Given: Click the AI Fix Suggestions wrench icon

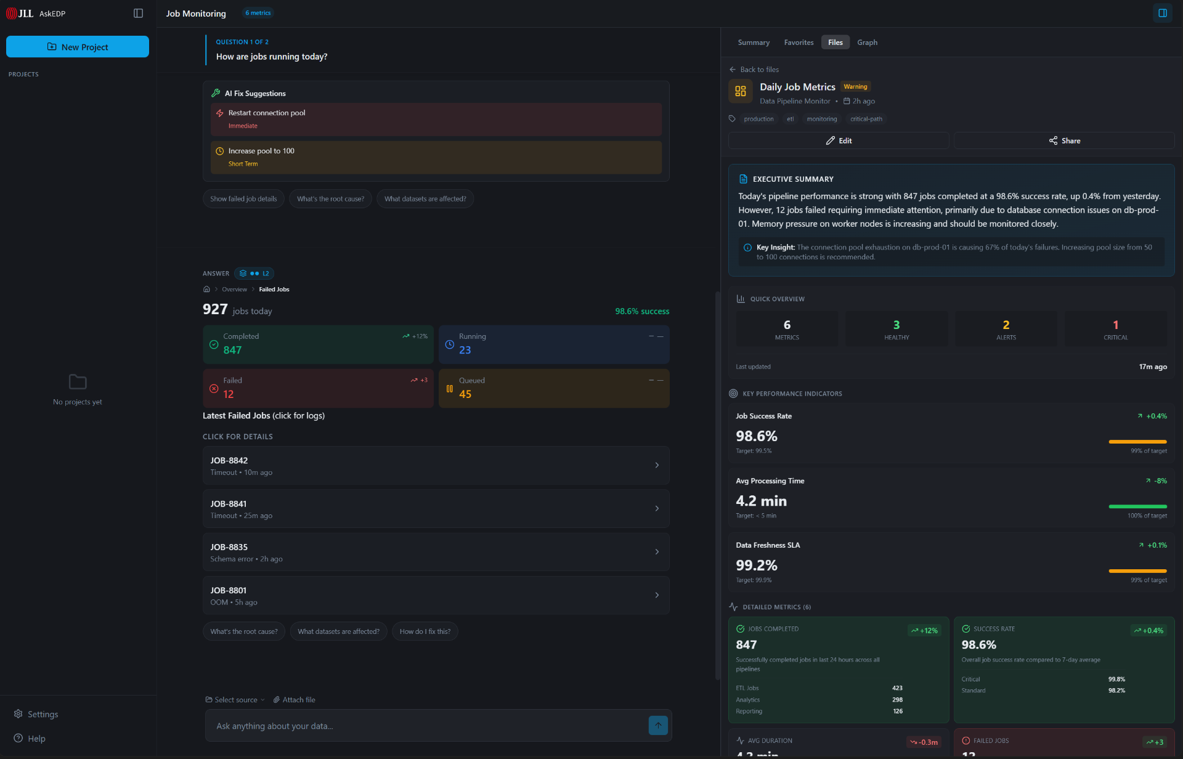Looking at the screenshot, I should (216, 93).
